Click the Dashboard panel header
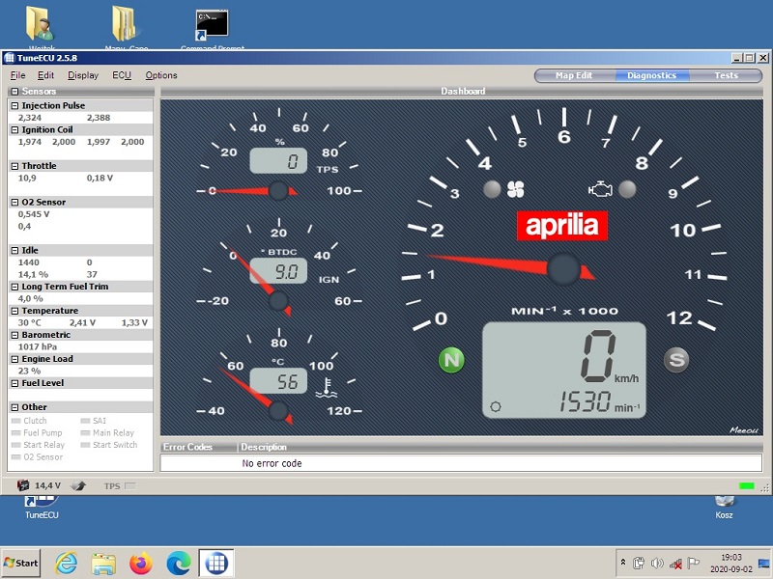Image resolution: width=773 pixels, height=579 pixels. click(x=462, y=91)
